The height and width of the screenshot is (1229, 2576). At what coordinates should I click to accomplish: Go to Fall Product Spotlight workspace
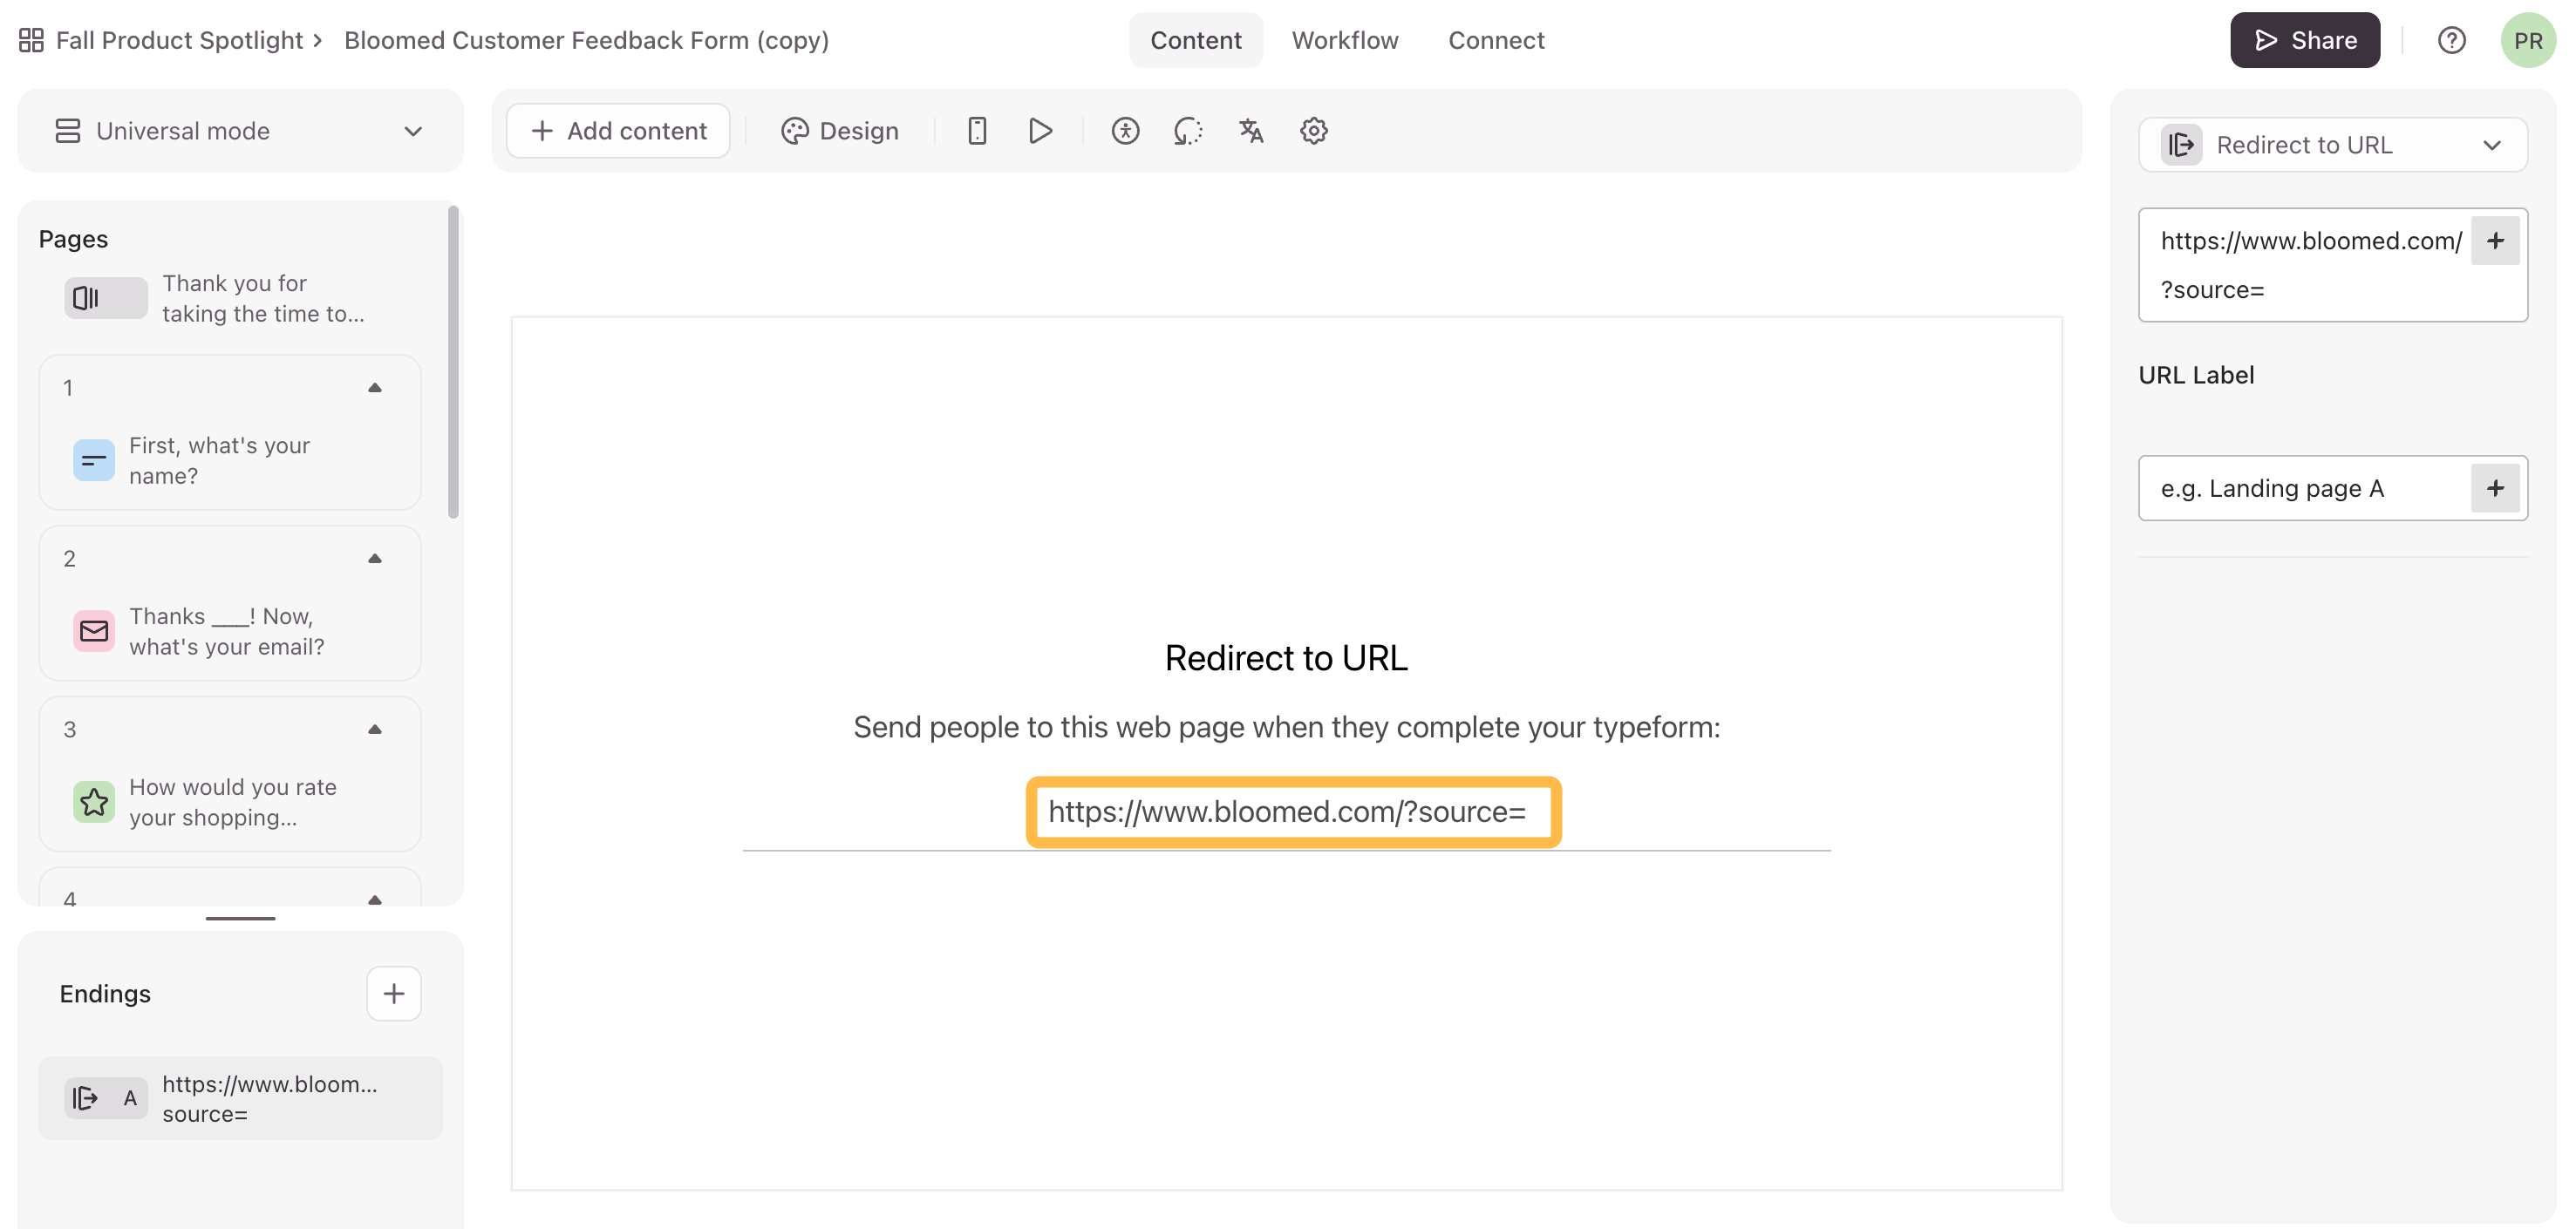pyautogui.click(x=179, y=40)
